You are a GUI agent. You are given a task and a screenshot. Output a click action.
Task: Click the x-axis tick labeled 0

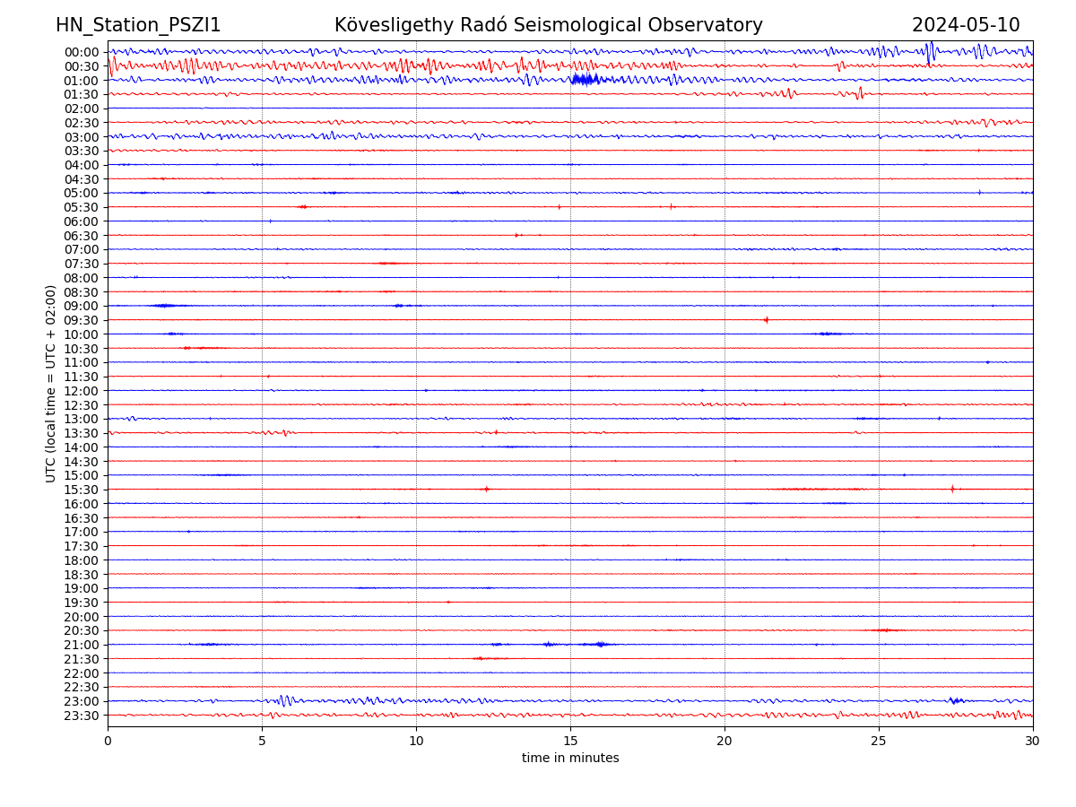(x=108, y=742)
